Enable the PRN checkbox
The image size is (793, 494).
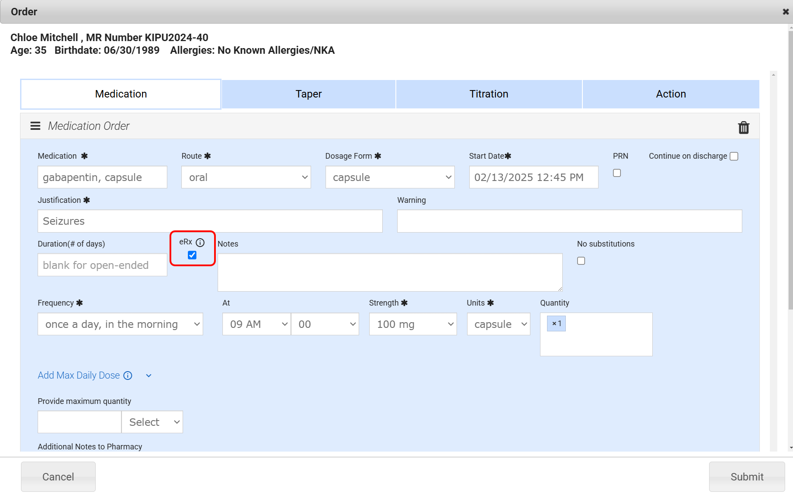coord(616,173)
